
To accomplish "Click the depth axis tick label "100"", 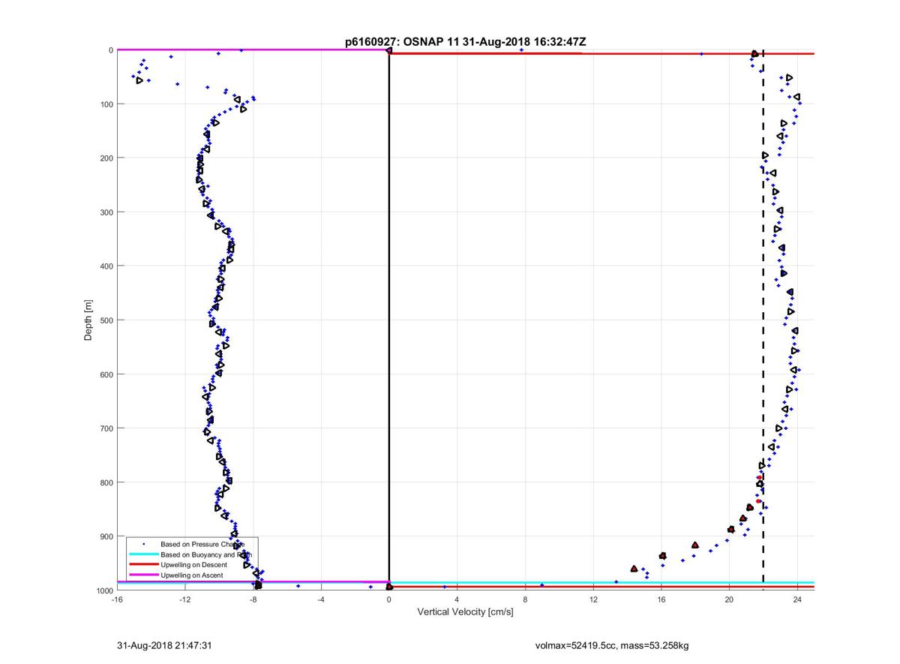I will 106,104.
